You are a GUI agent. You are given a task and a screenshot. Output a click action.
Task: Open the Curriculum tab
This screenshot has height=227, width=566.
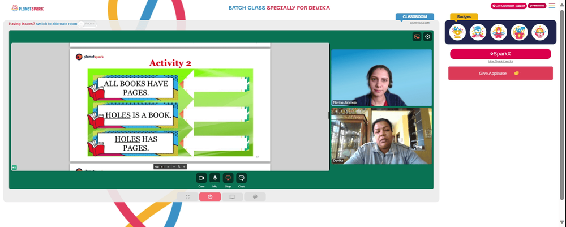(x=419, y=23)
